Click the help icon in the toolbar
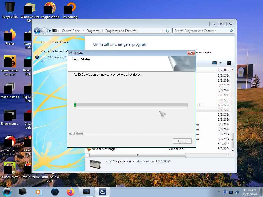 229,63
